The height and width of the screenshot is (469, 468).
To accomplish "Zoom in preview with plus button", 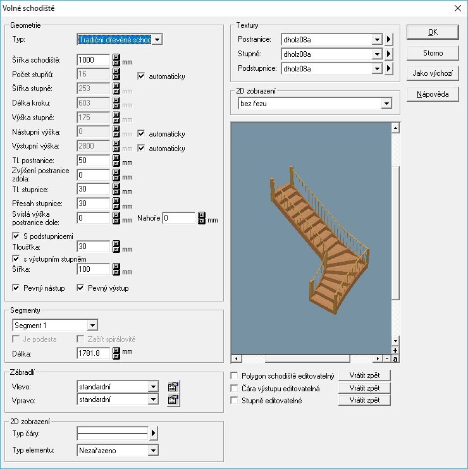I will [x=395, y=350].
